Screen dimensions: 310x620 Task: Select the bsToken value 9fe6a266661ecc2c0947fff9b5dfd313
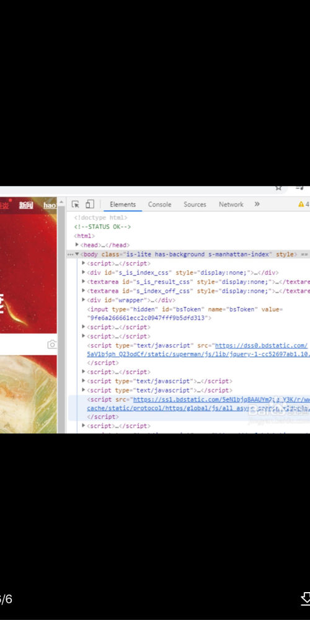point(149,318)
